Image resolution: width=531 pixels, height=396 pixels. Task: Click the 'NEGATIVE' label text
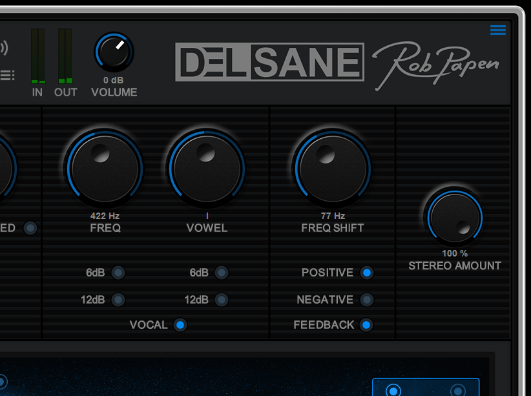tap(325, 300)
